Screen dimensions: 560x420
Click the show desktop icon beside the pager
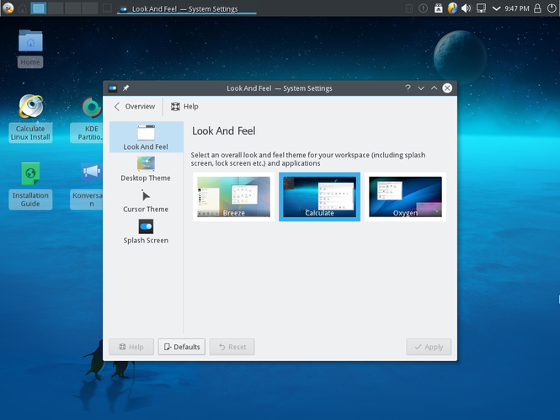point(107,8)
